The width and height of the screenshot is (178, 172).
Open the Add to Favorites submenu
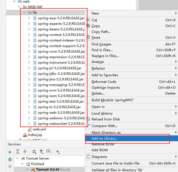coord(131,75)
